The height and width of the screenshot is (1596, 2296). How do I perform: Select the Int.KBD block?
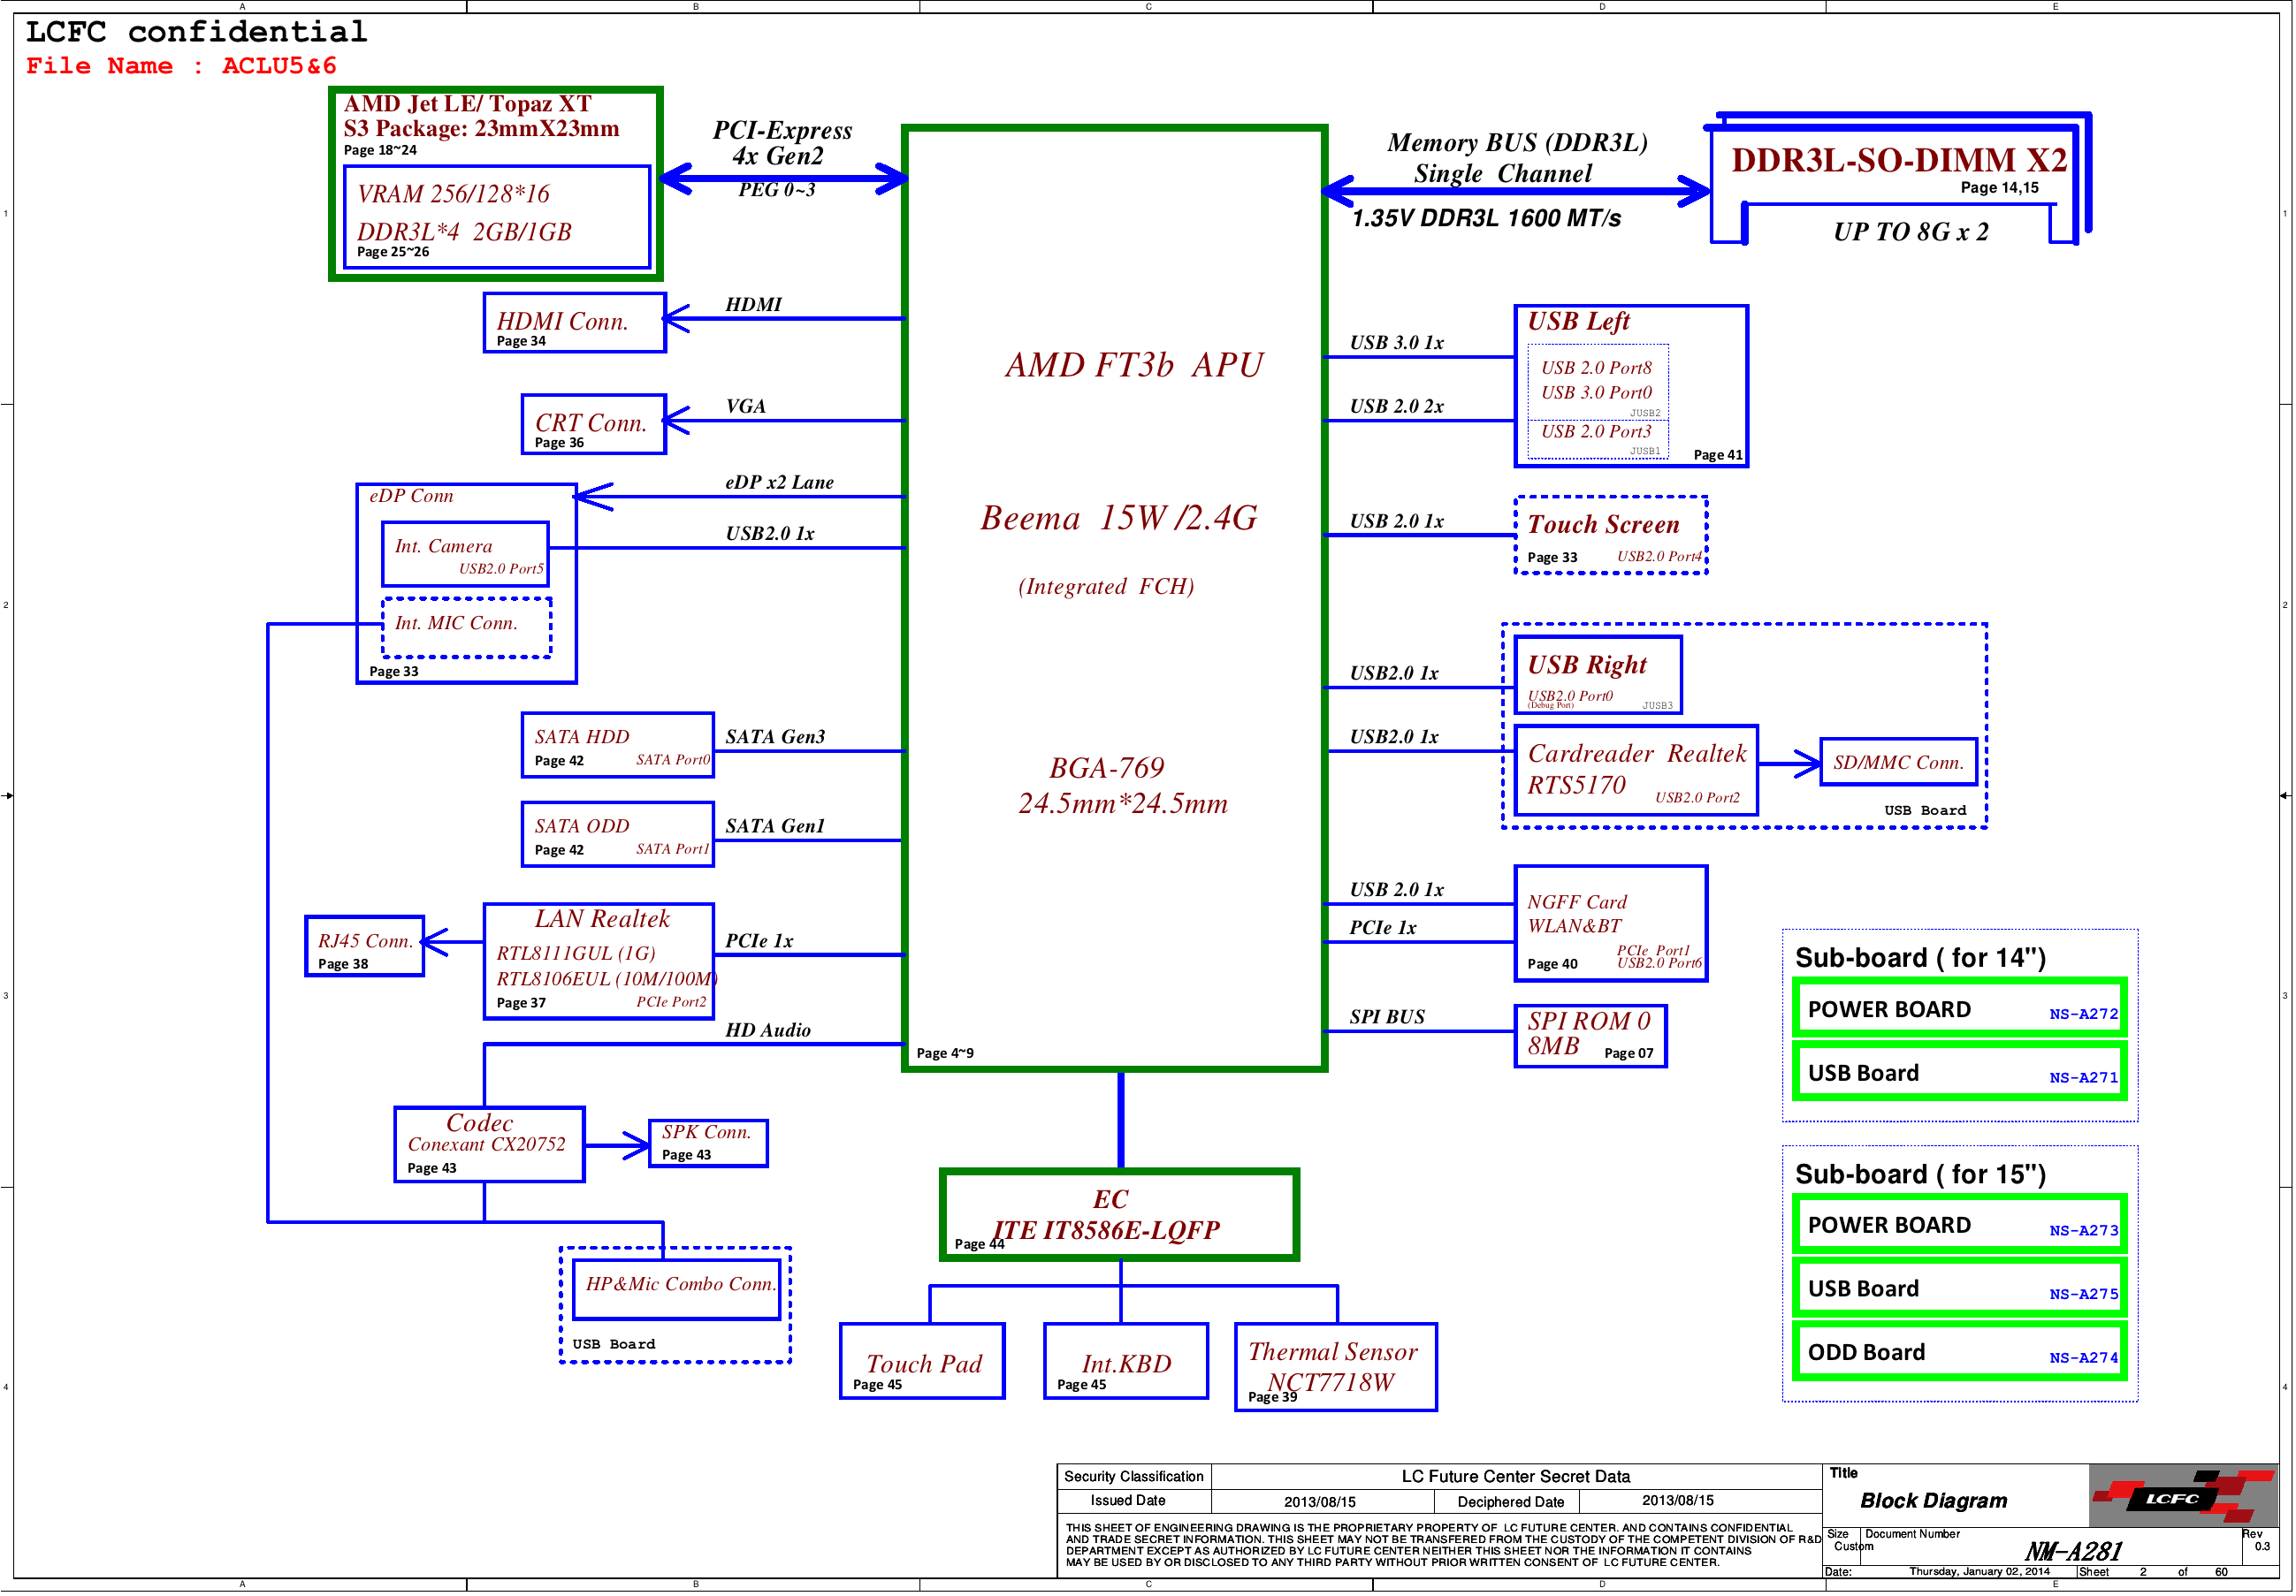pos(1126,1361)
